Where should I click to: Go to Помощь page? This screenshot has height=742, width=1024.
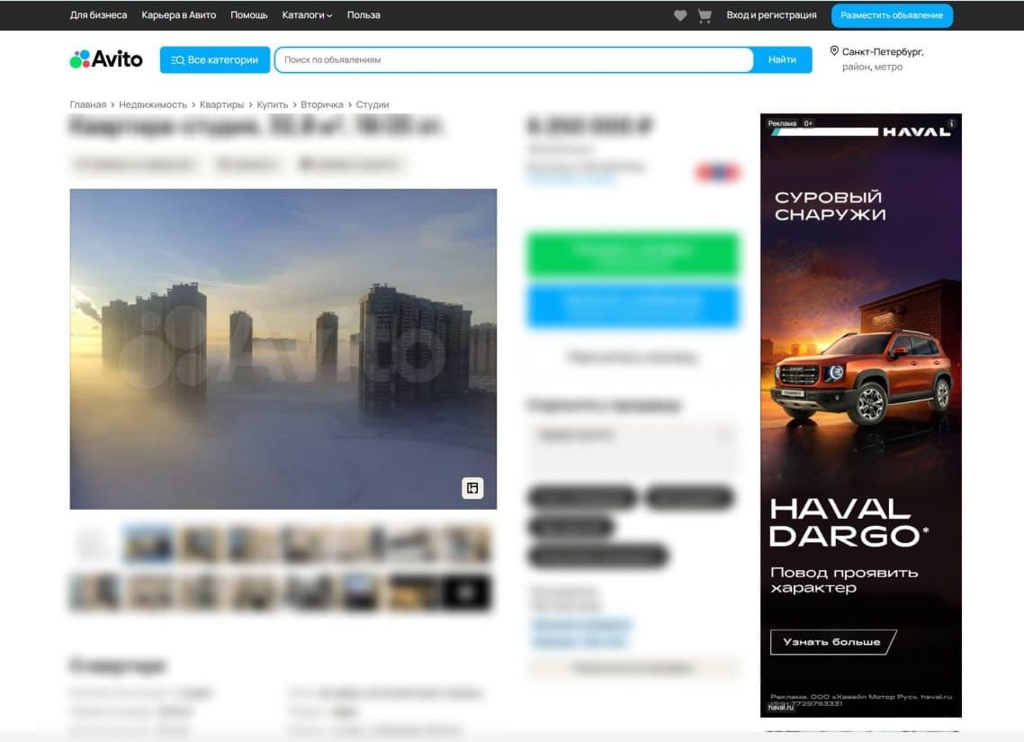(x=249, y=15)
